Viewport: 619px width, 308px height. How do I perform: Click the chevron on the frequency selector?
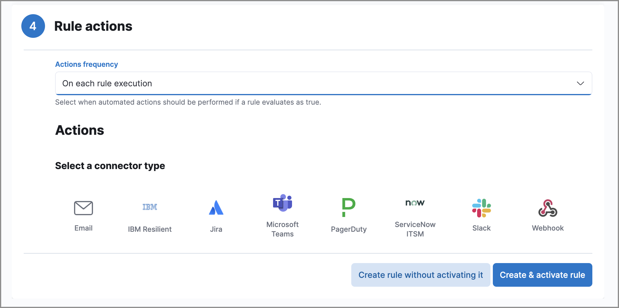(x=580, y=83)
